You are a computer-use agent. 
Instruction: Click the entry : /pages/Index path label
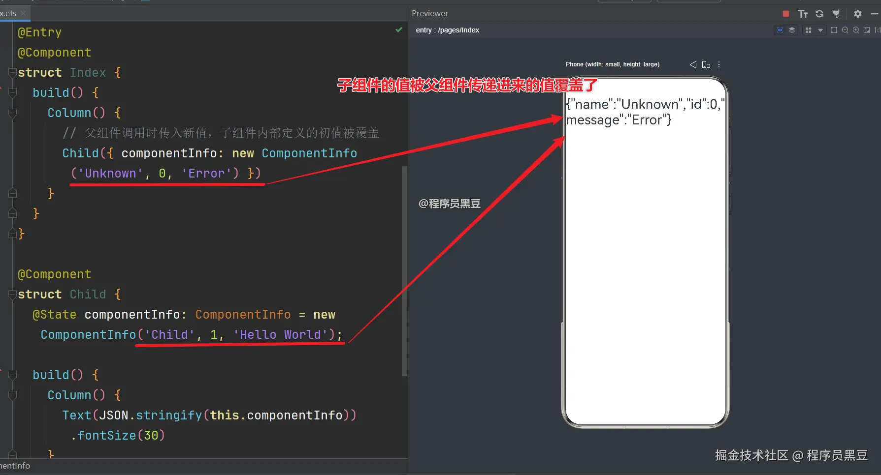[447, 30]
